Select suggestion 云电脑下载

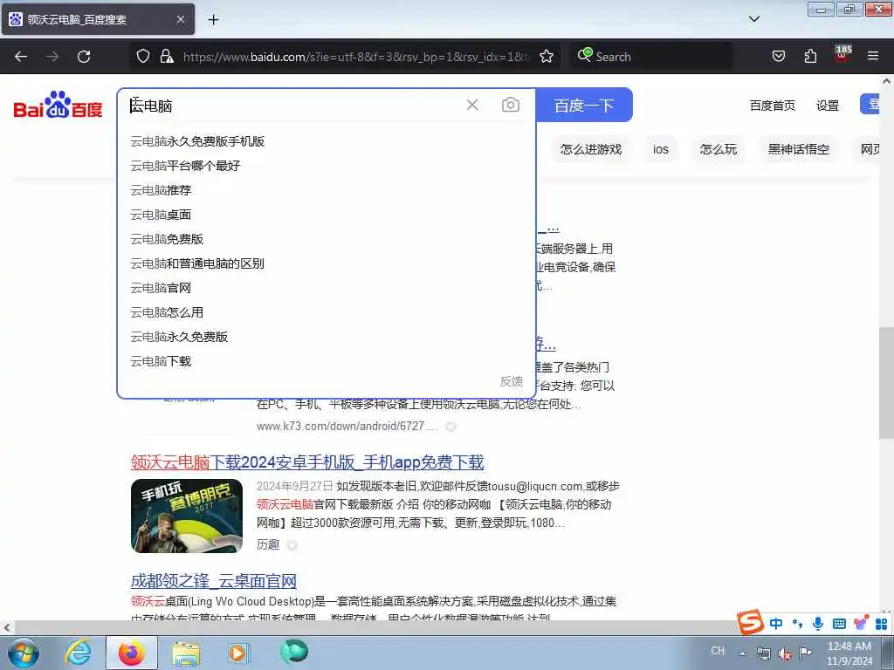pyautogui.click(x=161, y=362)
